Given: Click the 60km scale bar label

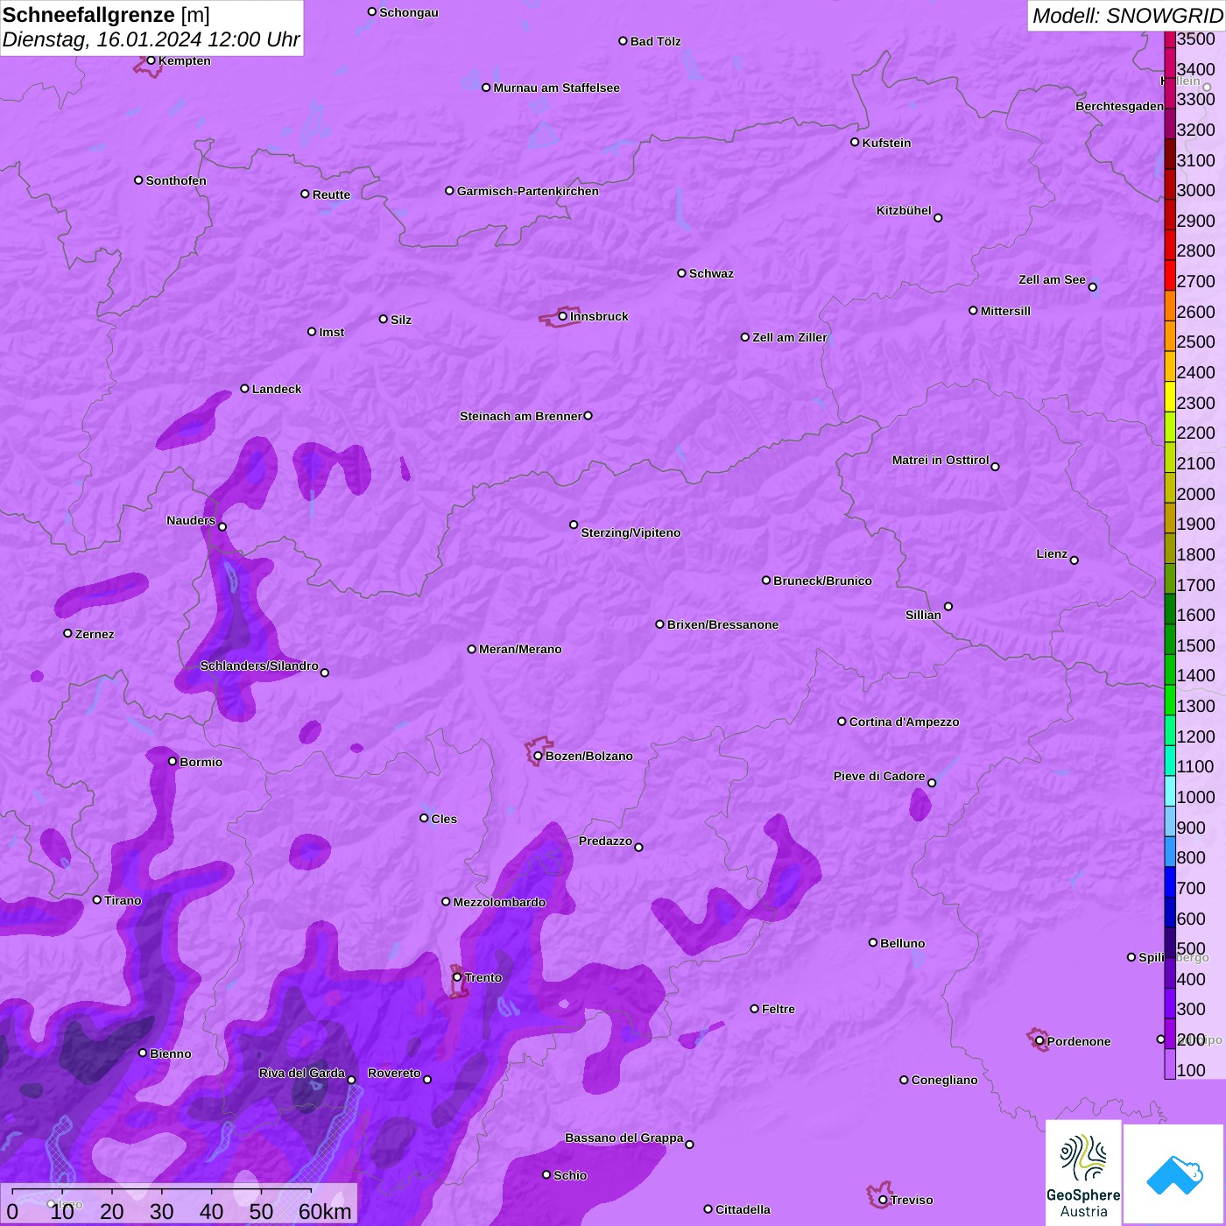Looking at the screenshot, I should 325,1211.
